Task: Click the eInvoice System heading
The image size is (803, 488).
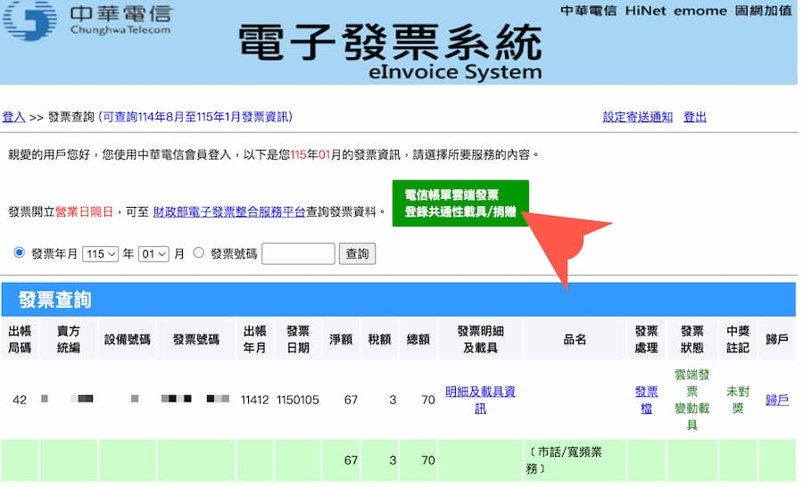Action: point(455,71)
